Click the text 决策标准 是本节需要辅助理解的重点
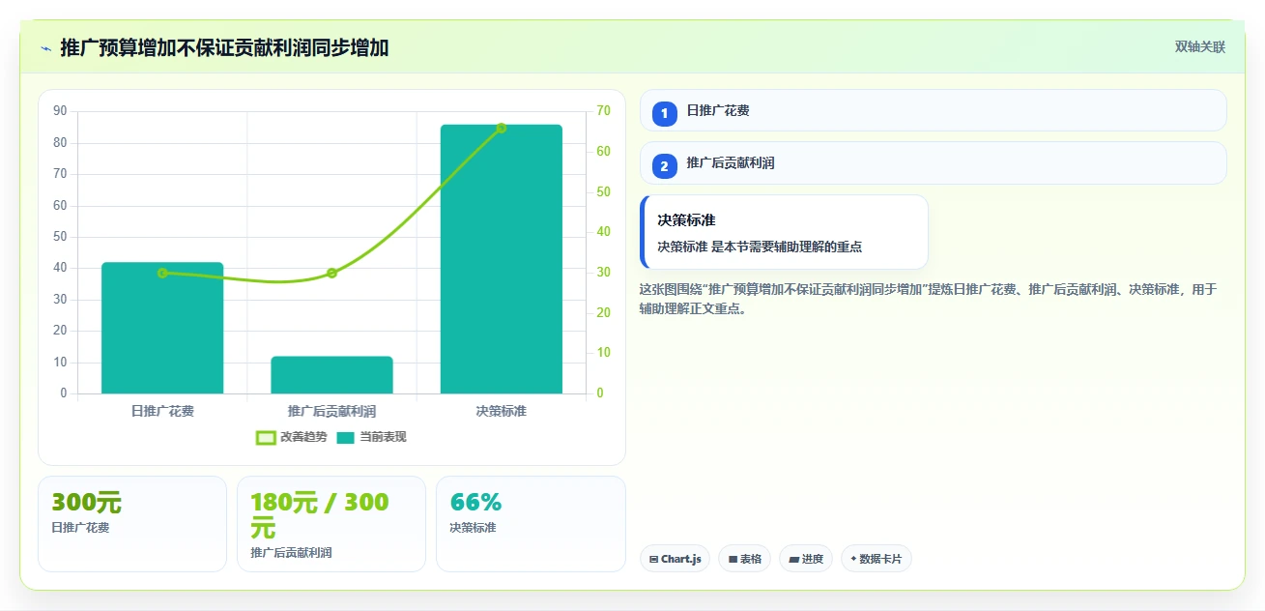1265x611 pixels. click(x=760, y=247)
